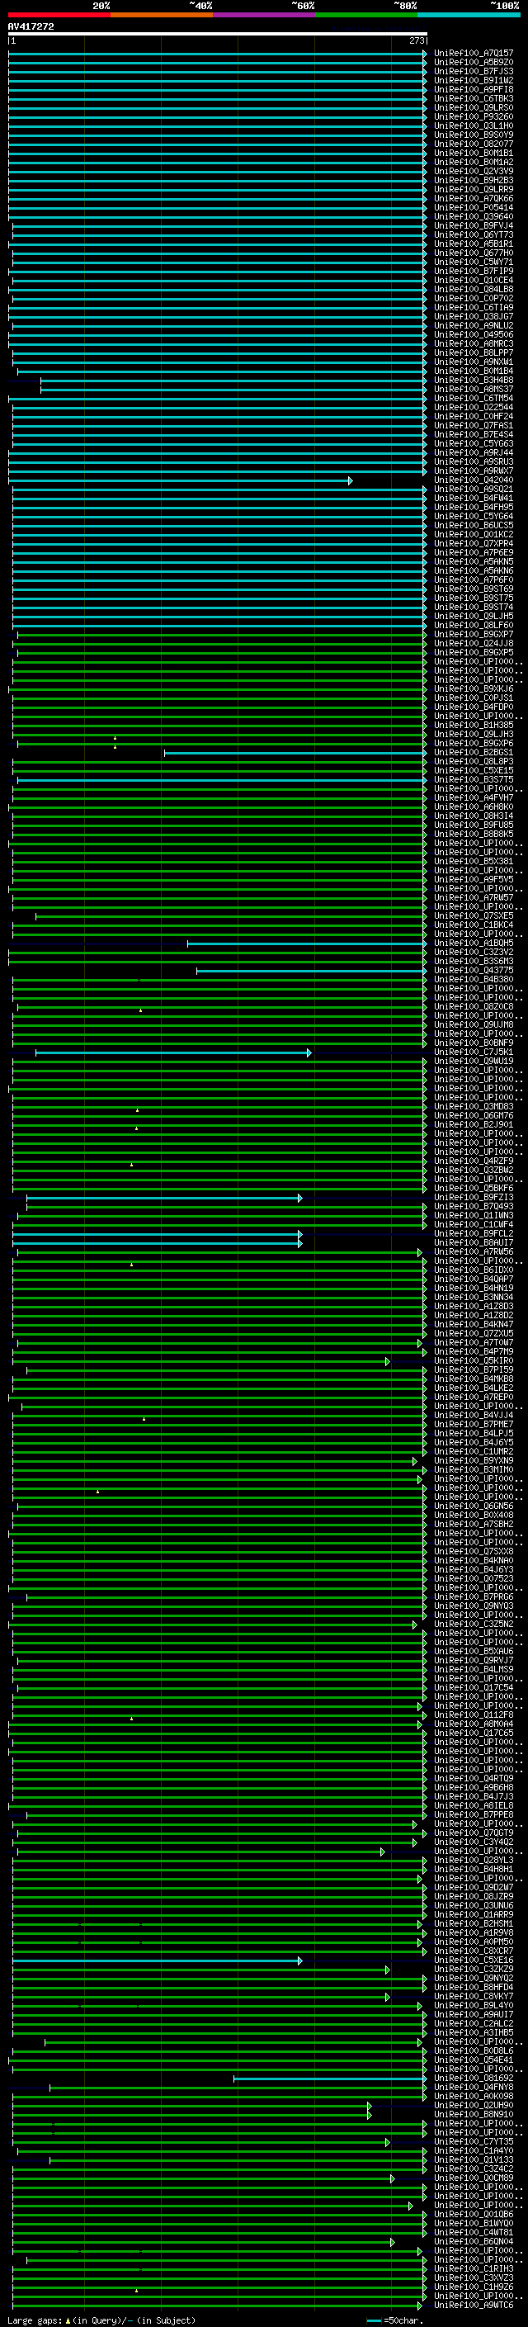Click label UniRef100_B9FZI3

[474, 1198]
